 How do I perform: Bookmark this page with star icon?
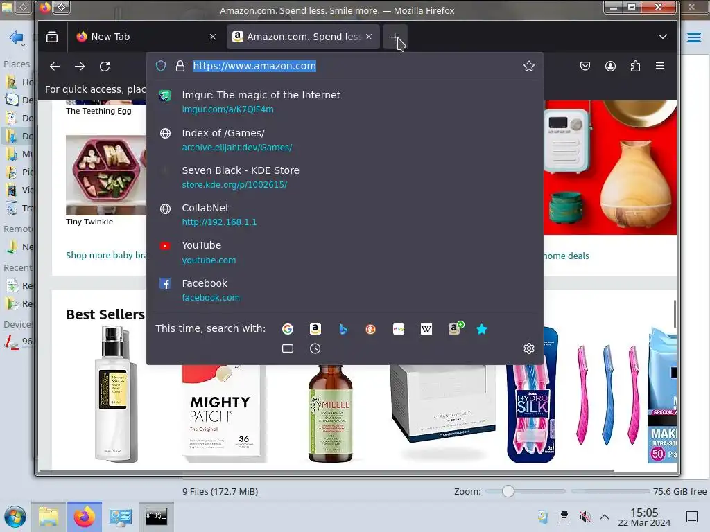tap(529, 66)
